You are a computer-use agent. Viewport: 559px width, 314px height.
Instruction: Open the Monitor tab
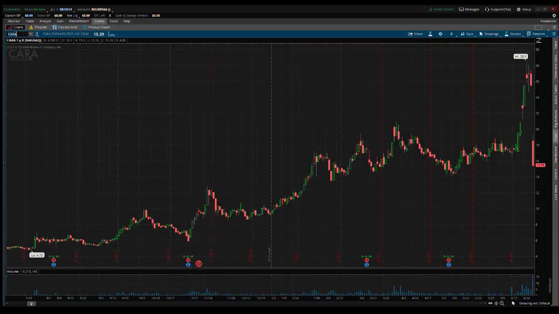pos(14,21)
